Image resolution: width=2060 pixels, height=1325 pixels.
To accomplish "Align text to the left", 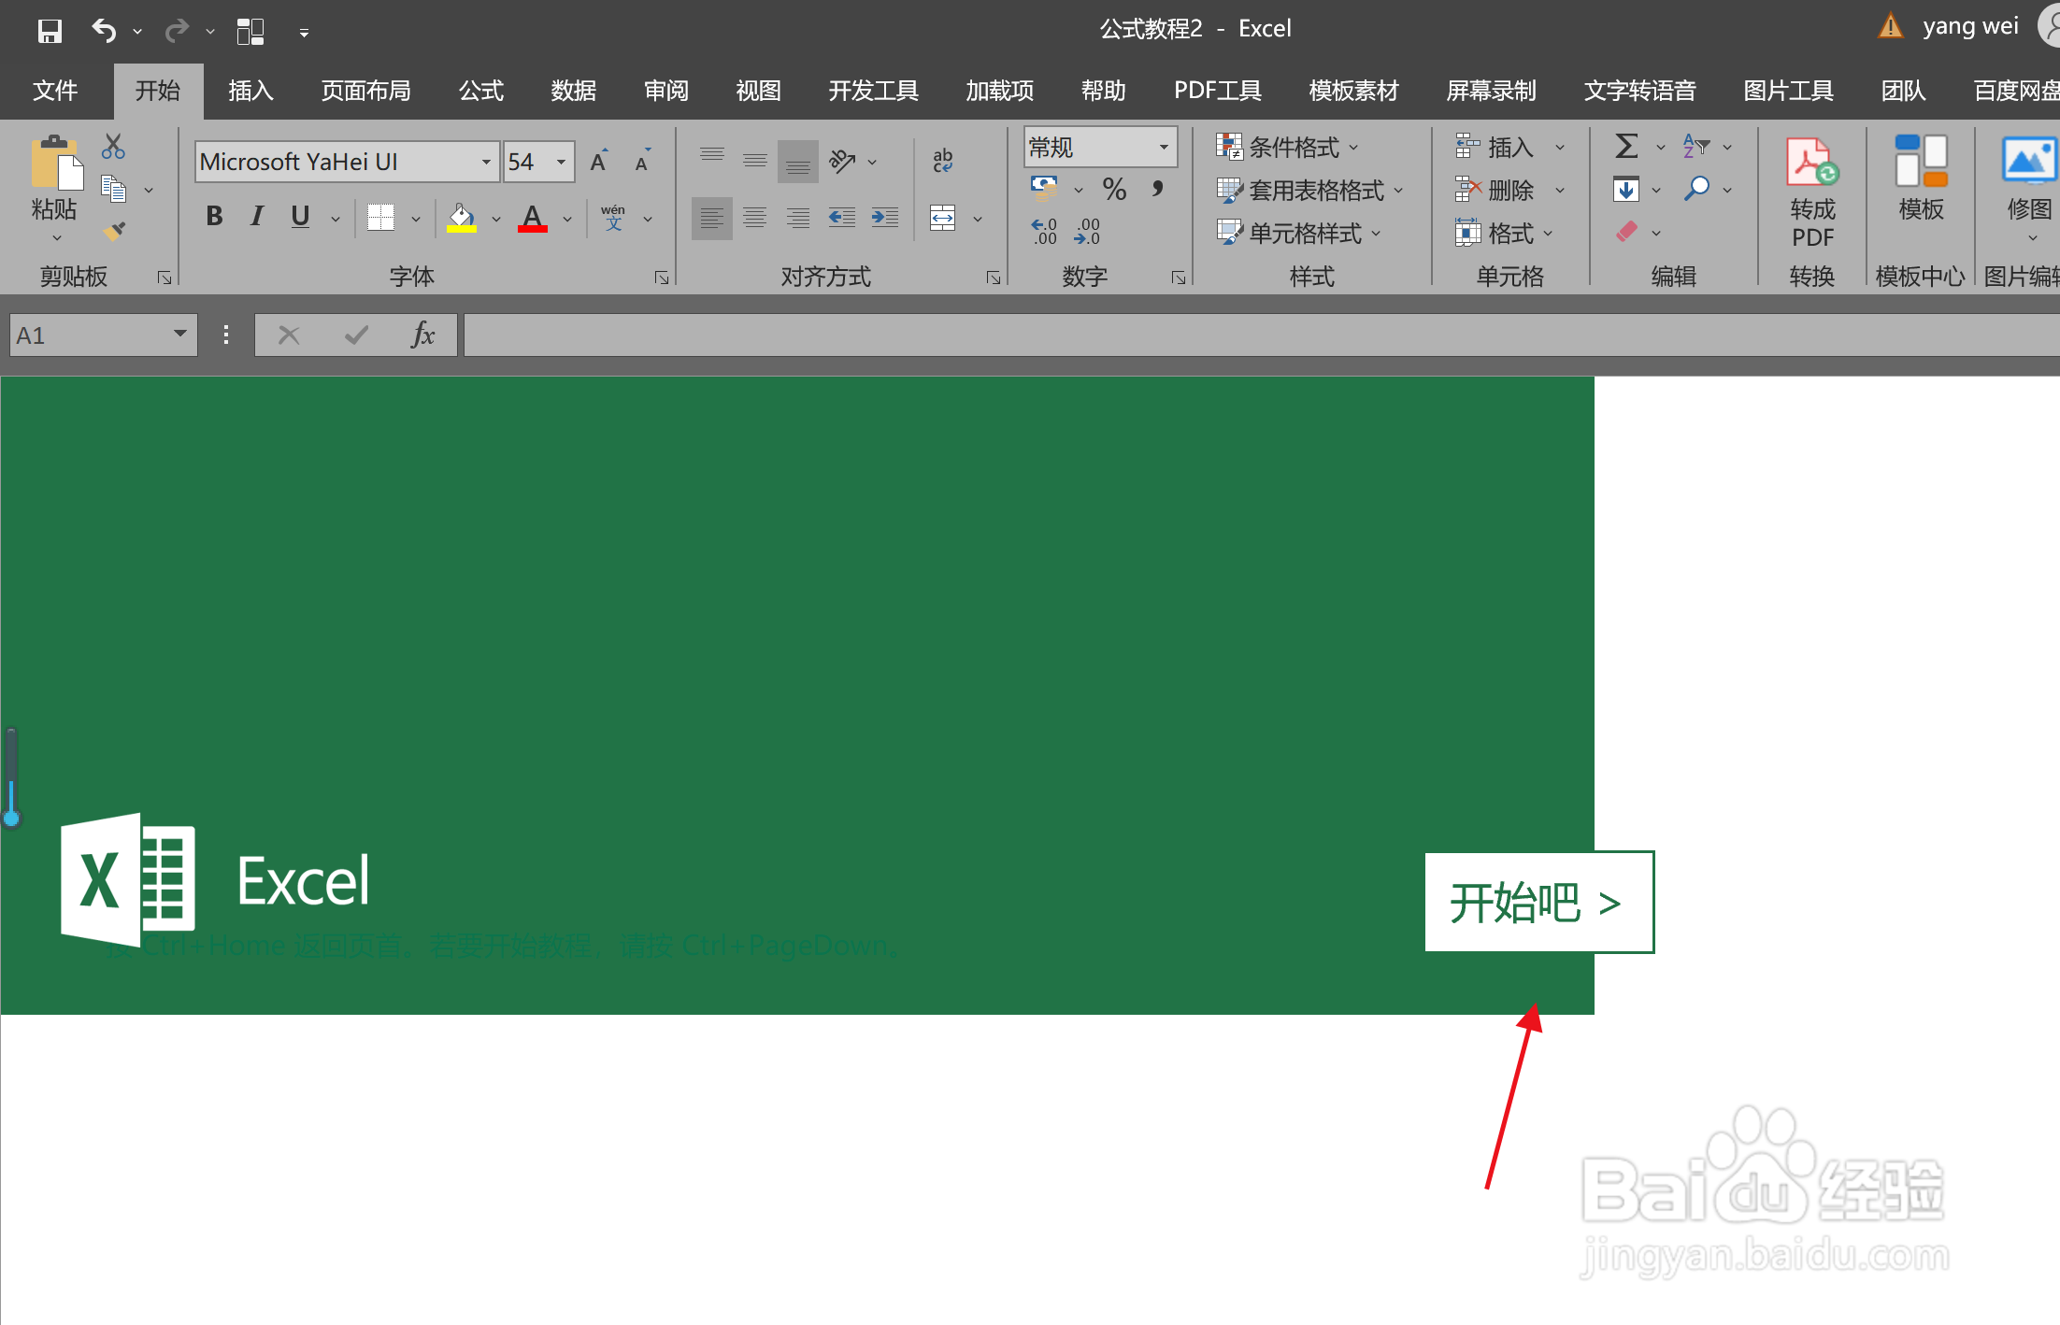I will pos(712,218).
